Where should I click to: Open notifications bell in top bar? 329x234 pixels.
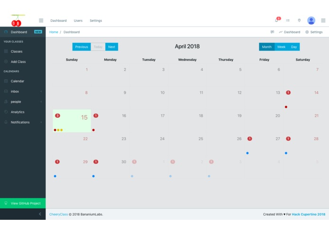click(276, 20)
